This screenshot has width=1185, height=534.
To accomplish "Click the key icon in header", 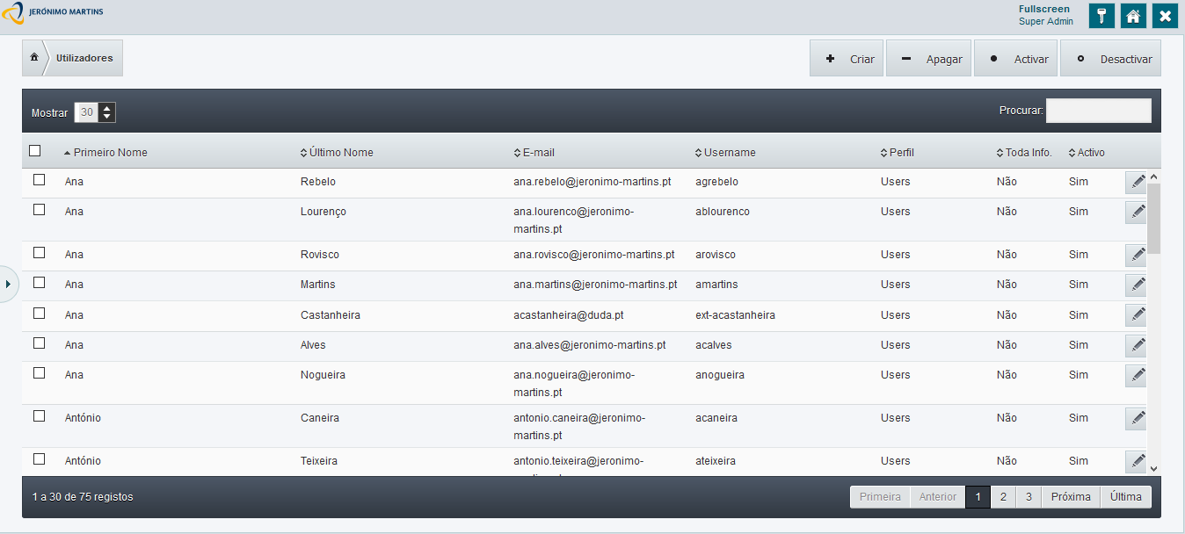I will 1101,16.
